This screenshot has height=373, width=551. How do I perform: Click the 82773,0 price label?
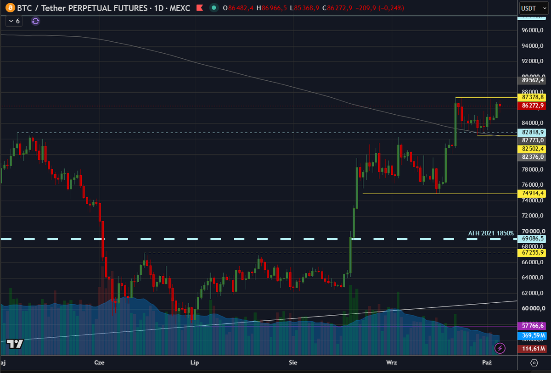point(532,140)
